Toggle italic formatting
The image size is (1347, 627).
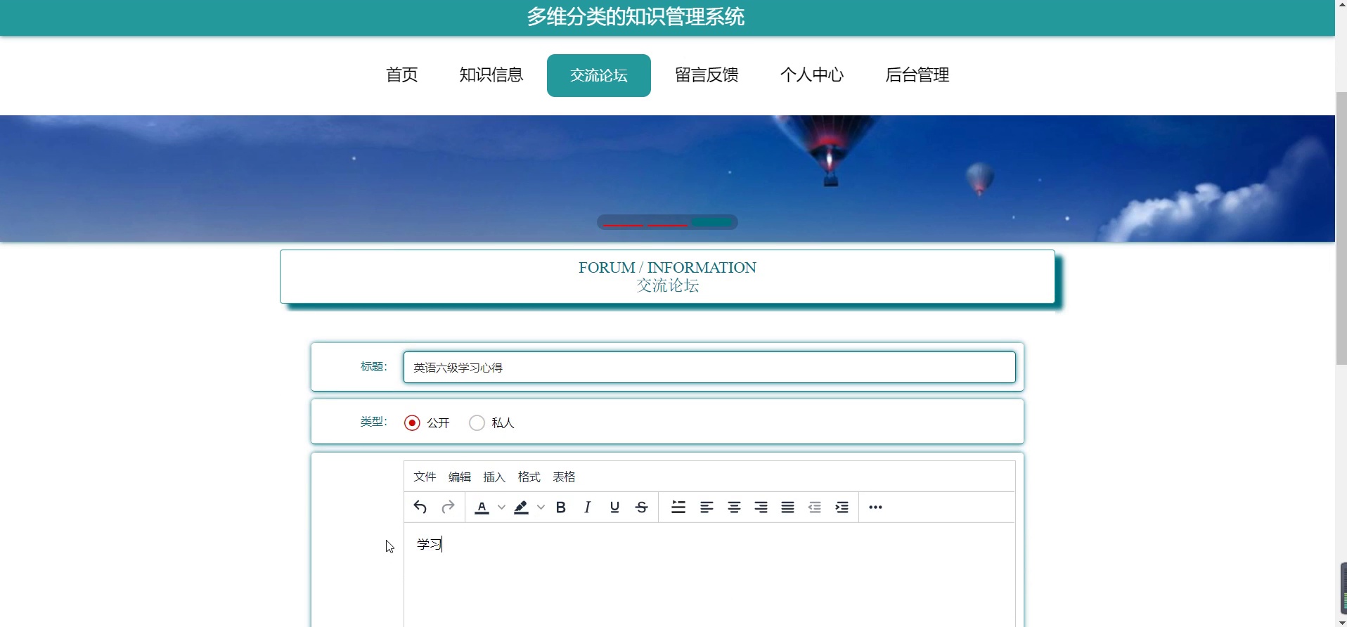pos(588,507)
